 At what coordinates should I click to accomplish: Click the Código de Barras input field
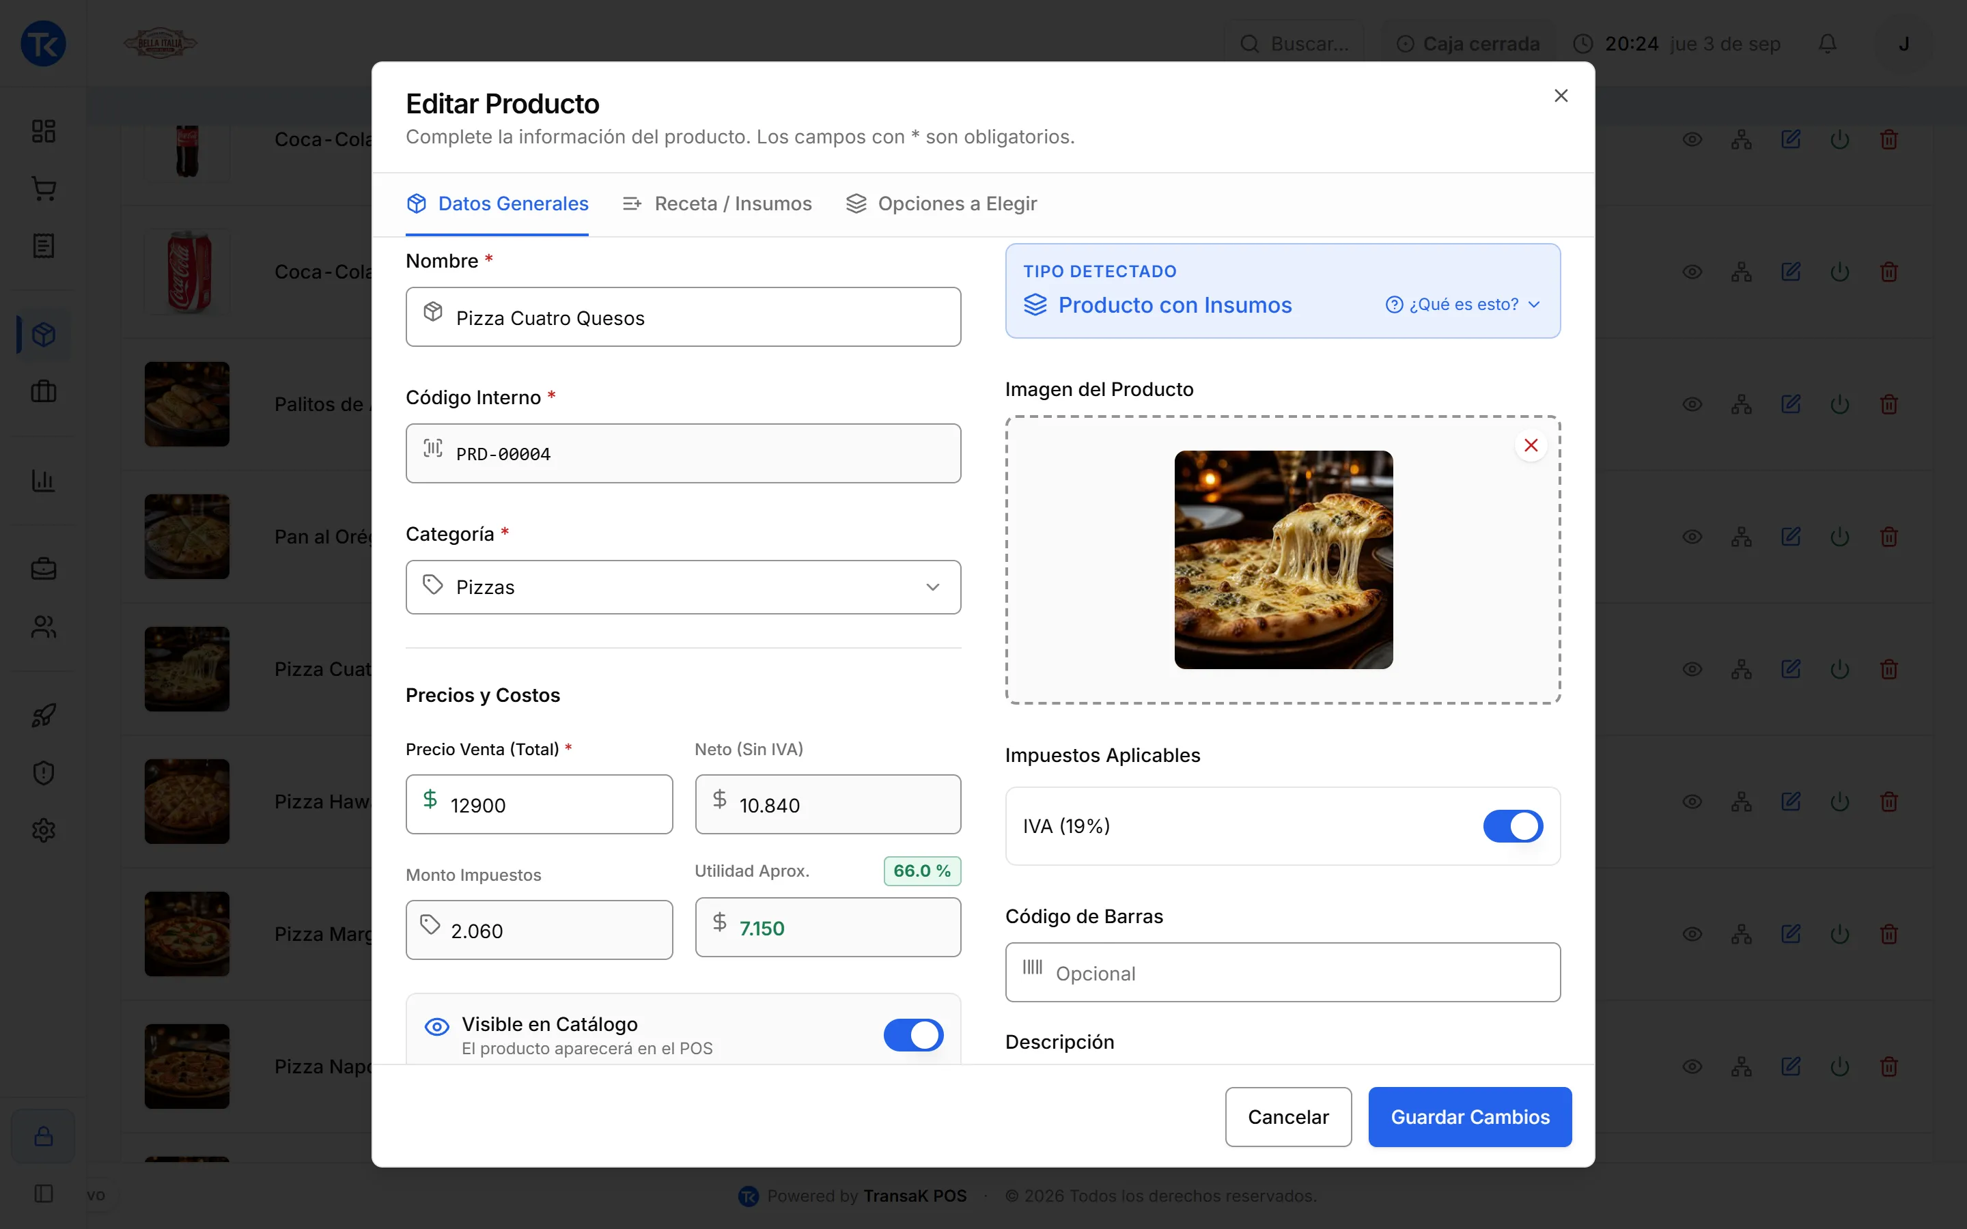coord(1283,972)
